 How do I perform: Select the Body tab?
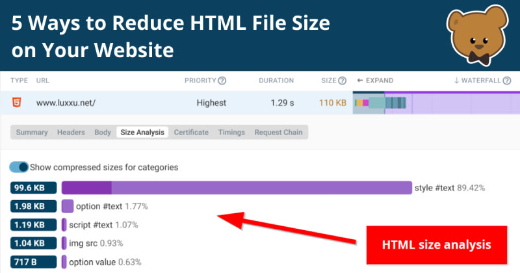click(103, 133)
